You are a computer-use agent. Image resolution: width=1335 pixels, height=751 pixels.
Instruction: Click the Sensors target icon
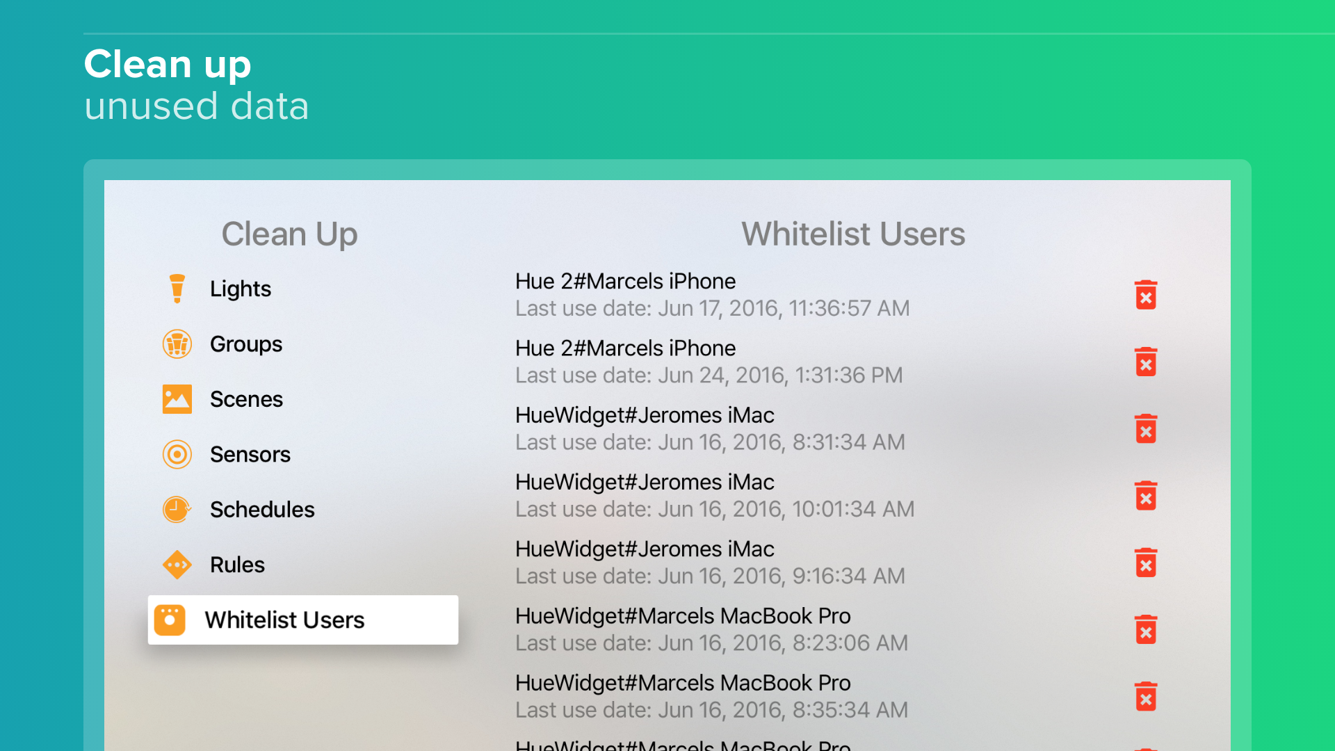pyautogui.click(x=177, y=454)
